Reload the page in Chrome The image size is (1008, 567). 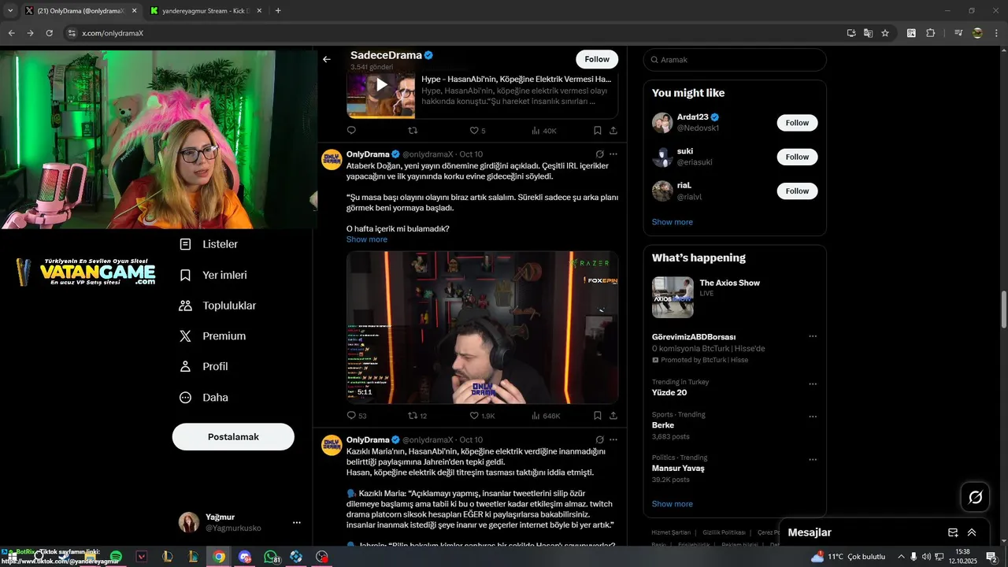point(50,33)
